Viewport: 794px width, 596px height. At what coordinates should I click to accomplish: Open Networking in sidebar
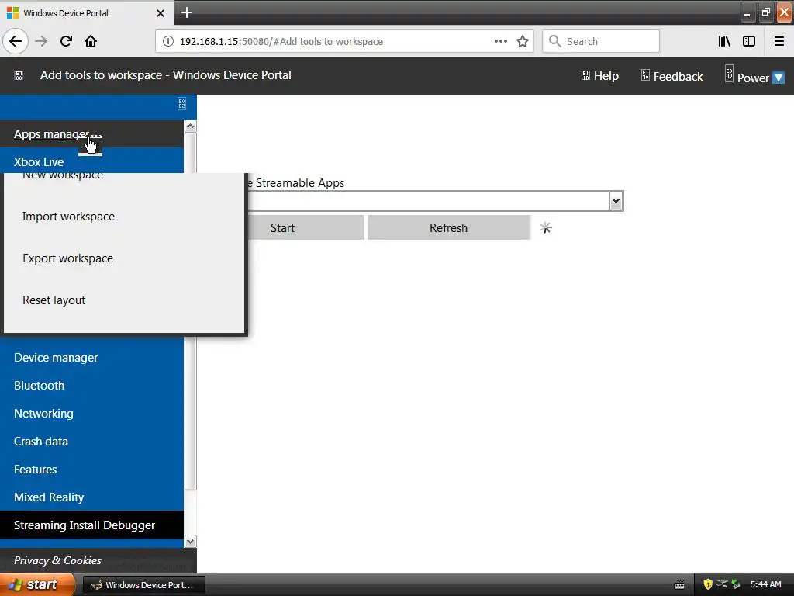click(x=91, y=413)
